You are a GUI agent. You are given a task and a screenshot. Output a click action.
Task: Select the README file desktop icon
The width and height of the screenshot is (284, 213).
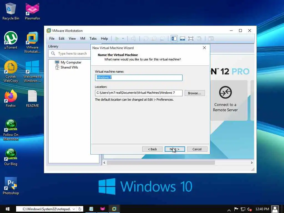click(x=32, y=98)
